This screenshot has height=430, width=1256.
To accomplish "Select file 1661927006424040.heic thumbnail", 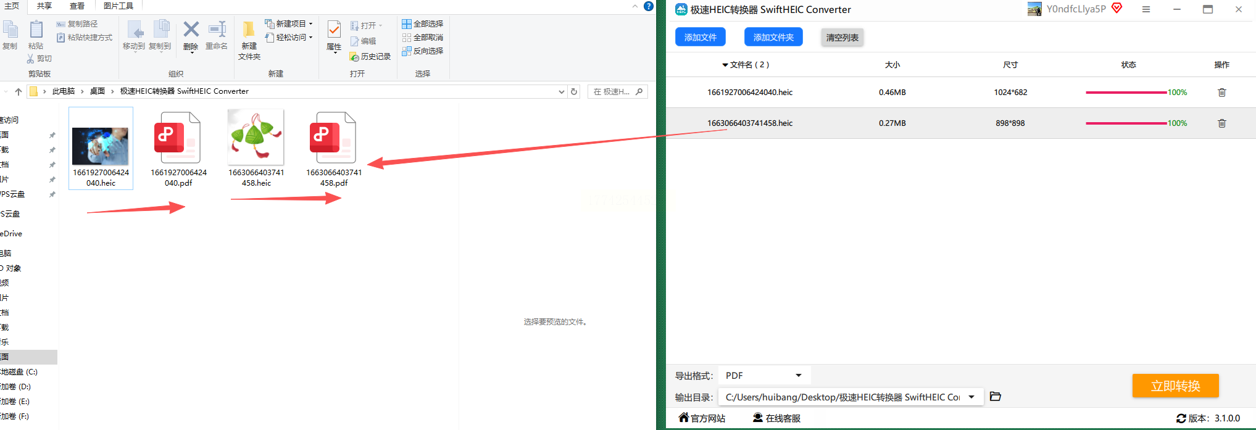I will [x=101, y=146].
